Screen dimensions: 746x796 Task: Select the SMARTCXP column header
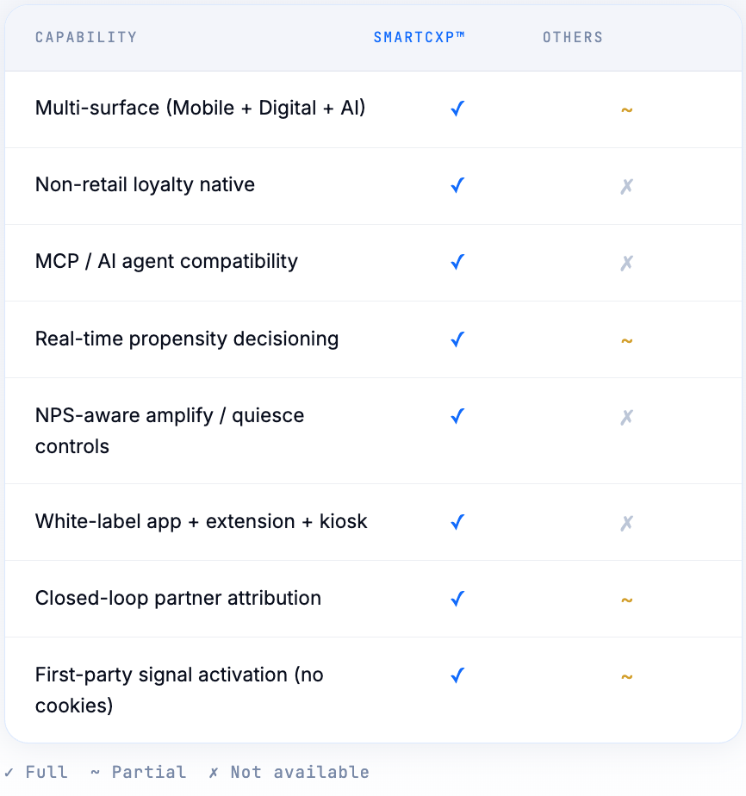pyautogui.click(x=420, y=37)
